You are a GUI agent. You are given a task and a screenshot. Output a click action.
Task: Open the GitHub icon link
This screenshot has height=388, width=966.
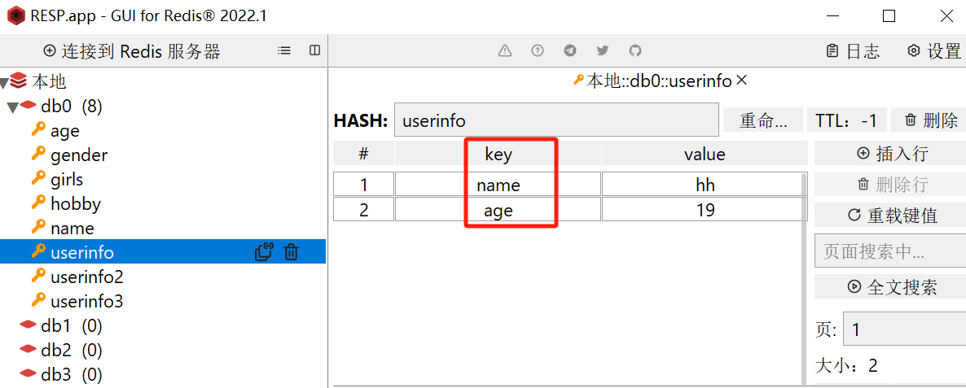(635, 51)
